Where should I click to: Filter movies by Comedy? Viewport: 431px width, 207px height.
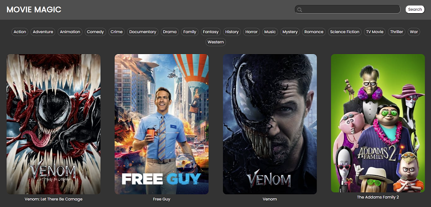(x=95, y=32)
